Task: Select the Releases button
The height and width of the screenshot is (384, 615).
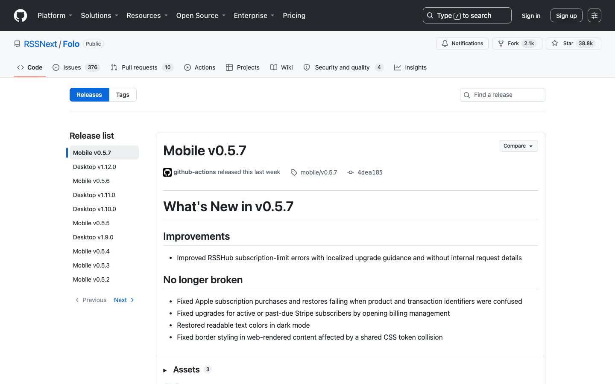Action: pyautogui.click(x=89, y=95)
